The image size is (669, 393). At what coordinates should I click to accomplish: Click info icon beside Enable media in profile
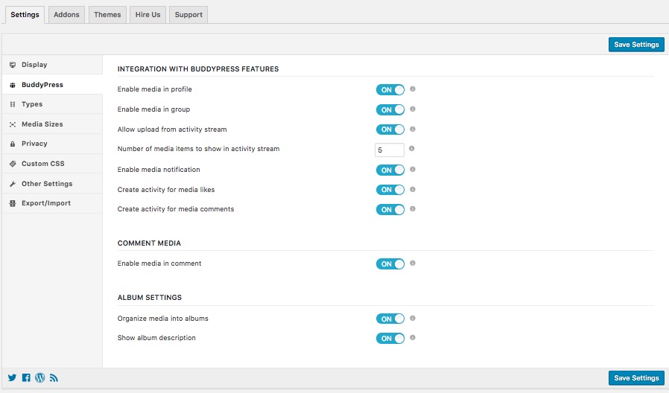tap(413, 89)
